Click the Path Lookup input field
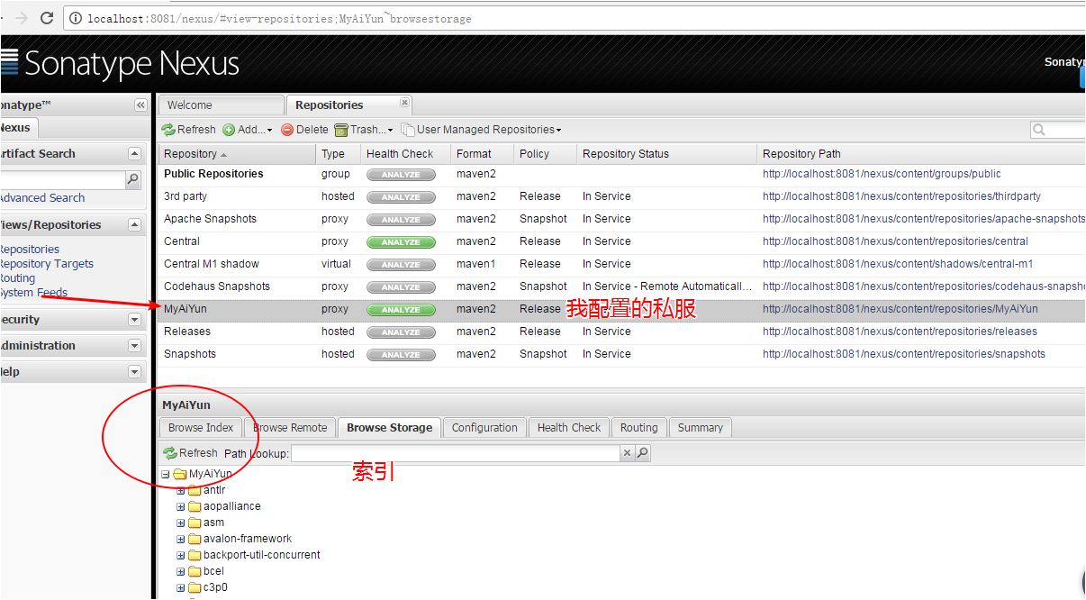 point(456,453)
